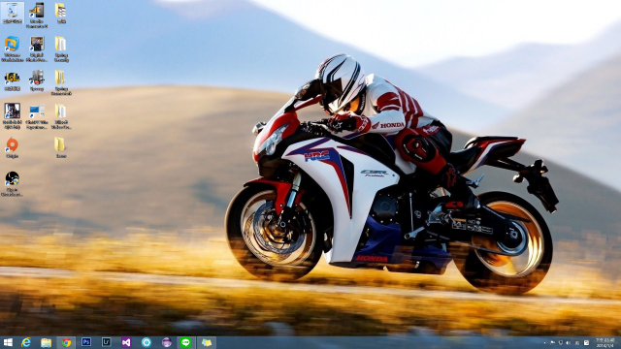Select the folder at top right of desktop icons

point(60,13)
